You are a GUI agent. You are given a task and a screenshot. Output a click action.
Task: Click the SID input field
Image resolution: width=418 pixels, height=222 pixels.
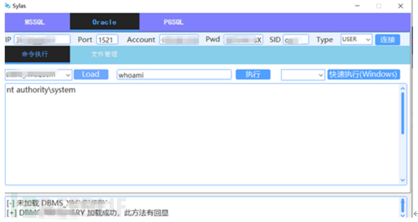pos(296,40)
